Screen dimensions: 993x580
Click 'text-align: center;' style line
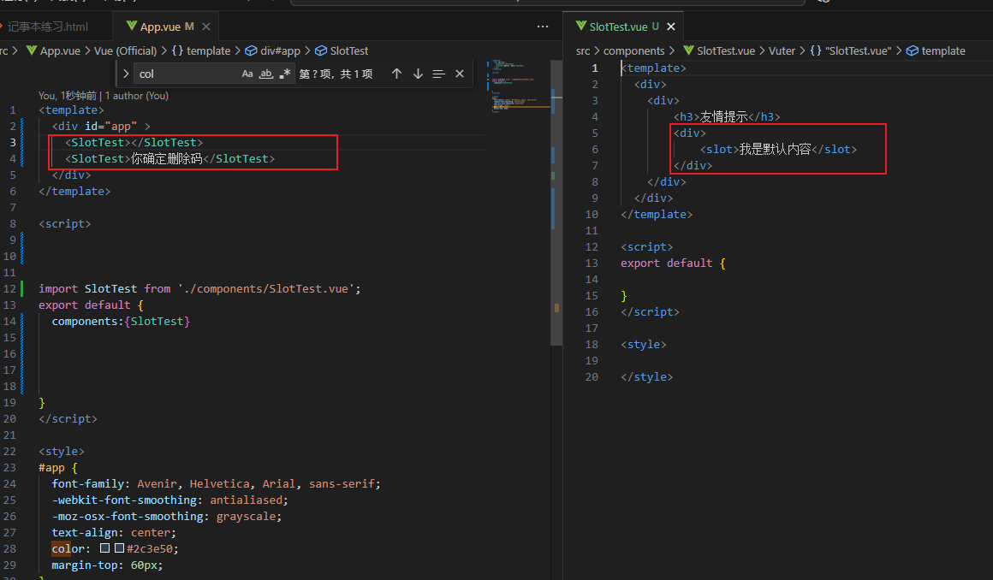114,532
